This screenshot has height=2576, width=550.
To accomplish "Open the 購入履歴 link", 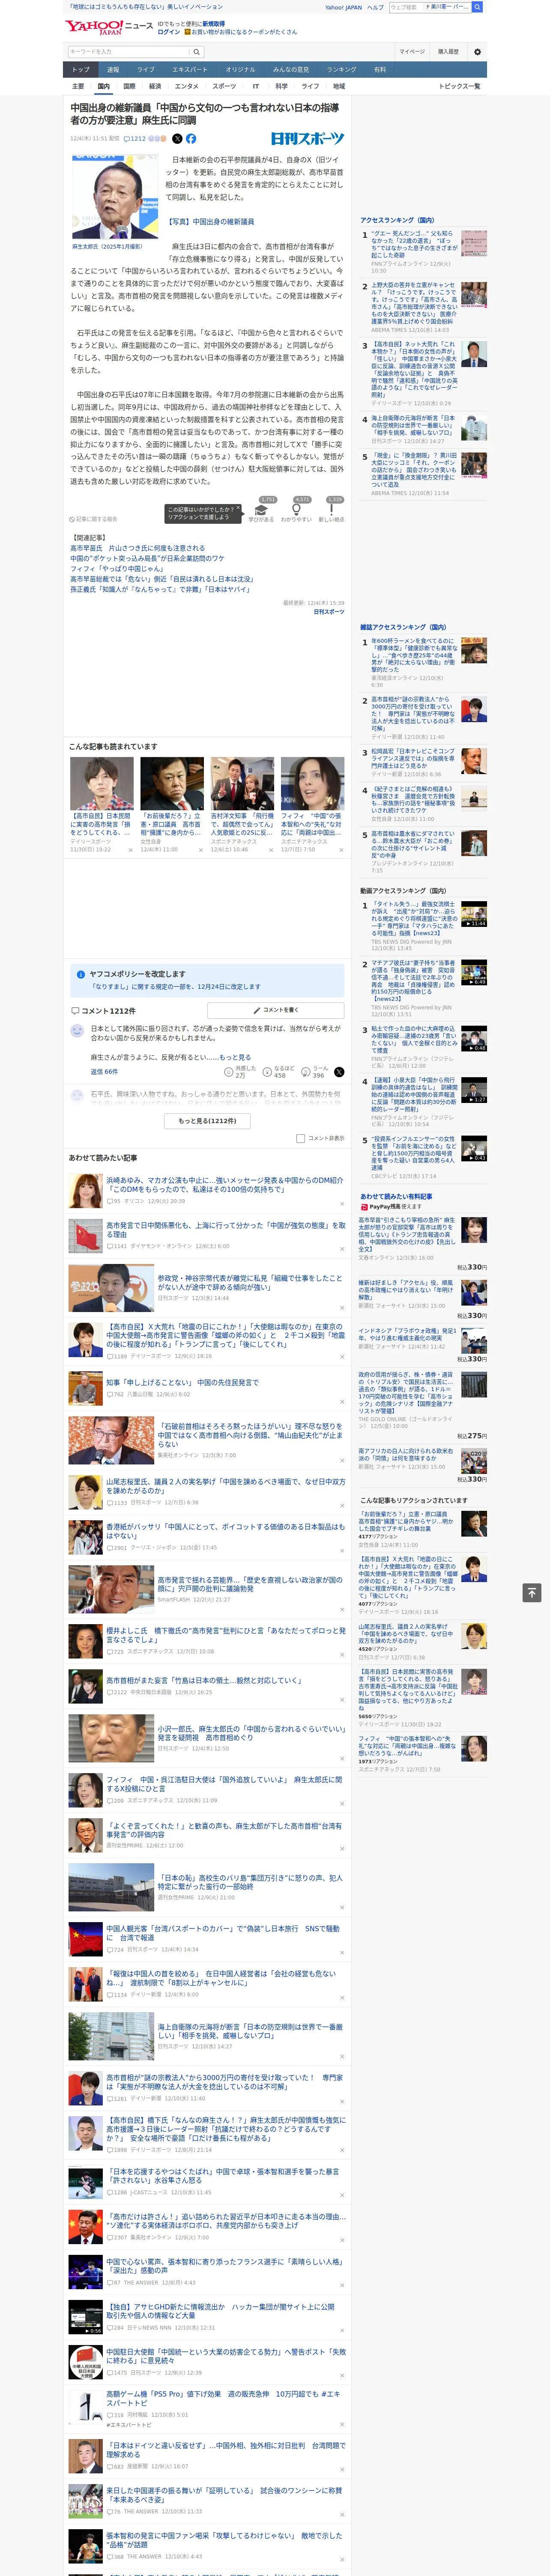I will click(x=448, y=52).
